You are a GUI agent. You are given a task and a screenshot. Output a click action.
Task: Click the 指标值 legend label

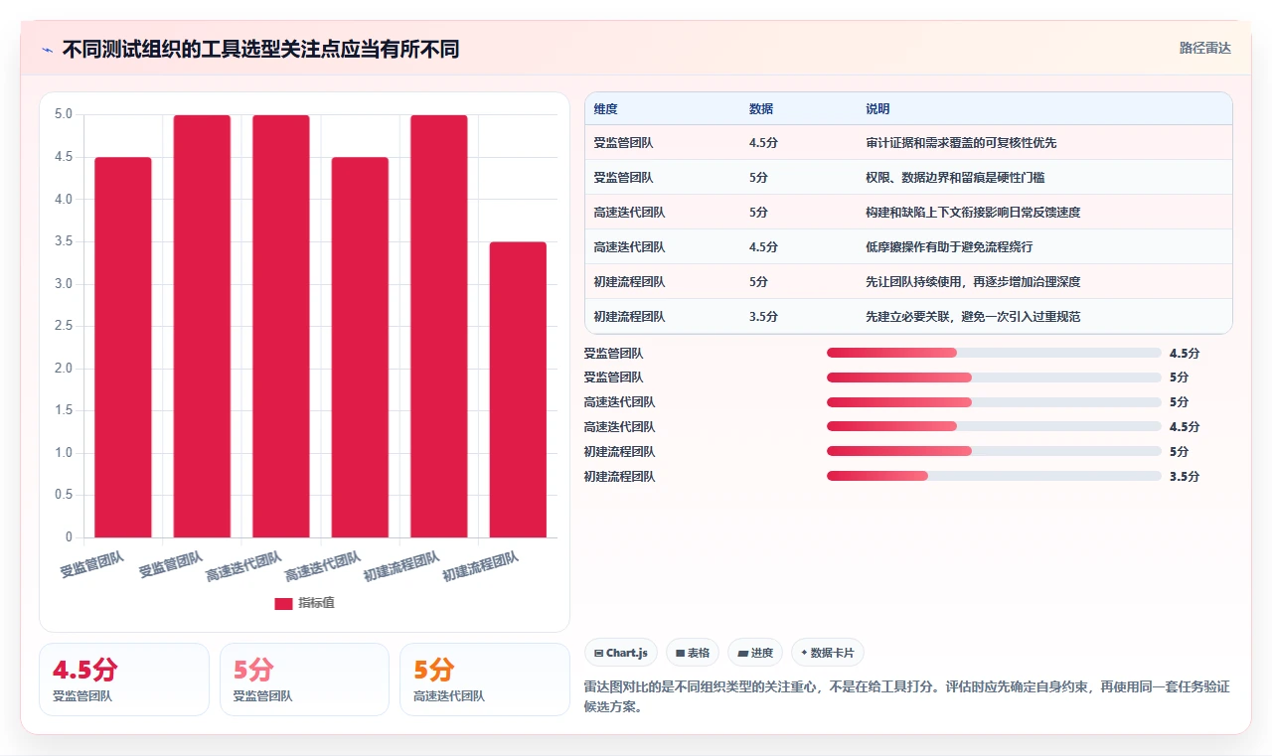pyautogui.click(x=316, y=603)
